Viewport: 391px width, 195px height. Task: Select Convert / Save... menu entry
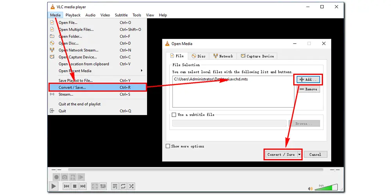pos(97,87)
